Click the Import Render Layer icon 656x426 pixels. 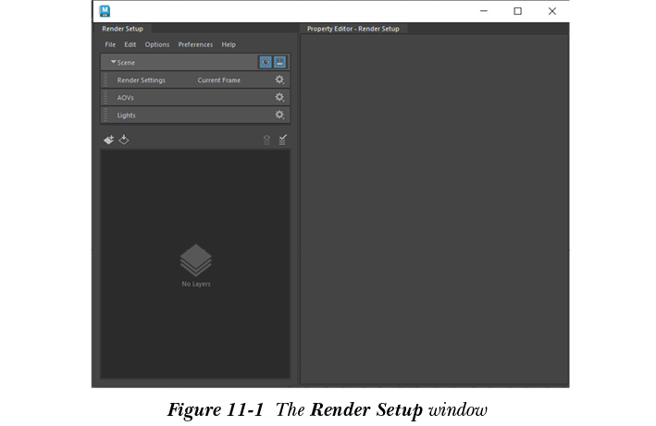pos(124,140)
